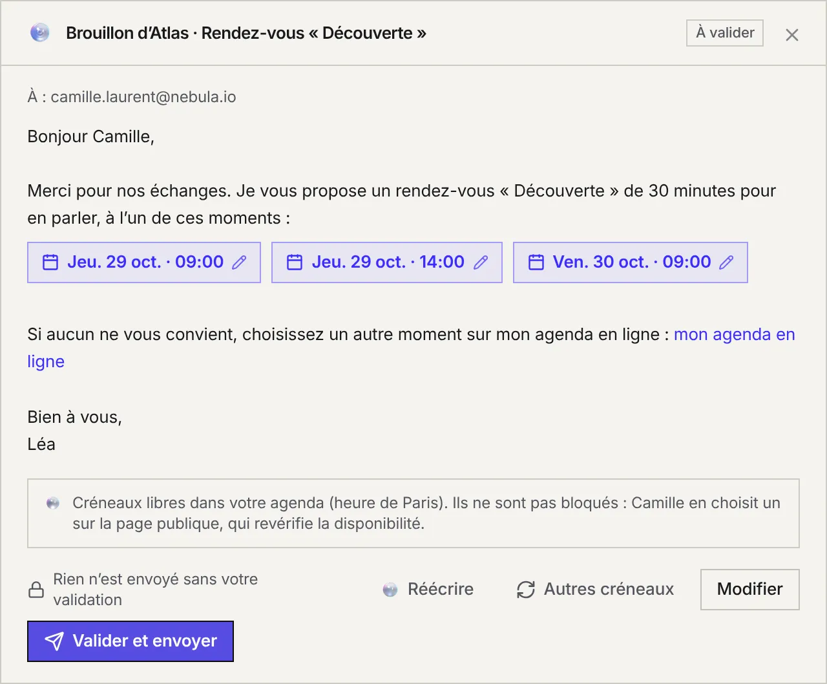Screen dimensions: 827x684
Task: Close the Atlas draft dialog
Action: pos(792,35)
